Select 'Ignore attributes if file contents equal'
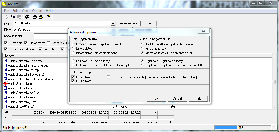Image resolution: width=279 pixels, height=132 pixels. [x=142, y=53]
